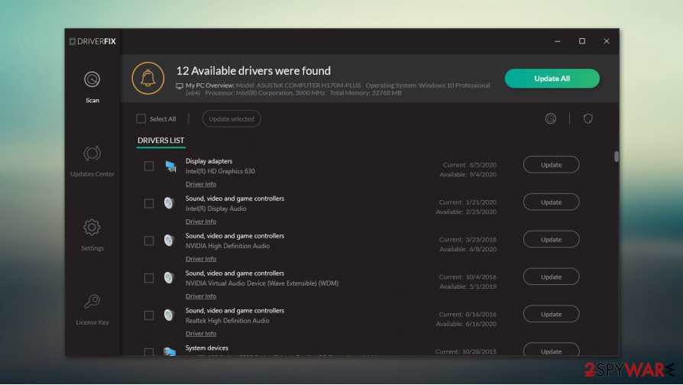Click the Realtek High Definition Audio speaker icon
This screenshot has width=683, height=385.
[x=169, y=315]
